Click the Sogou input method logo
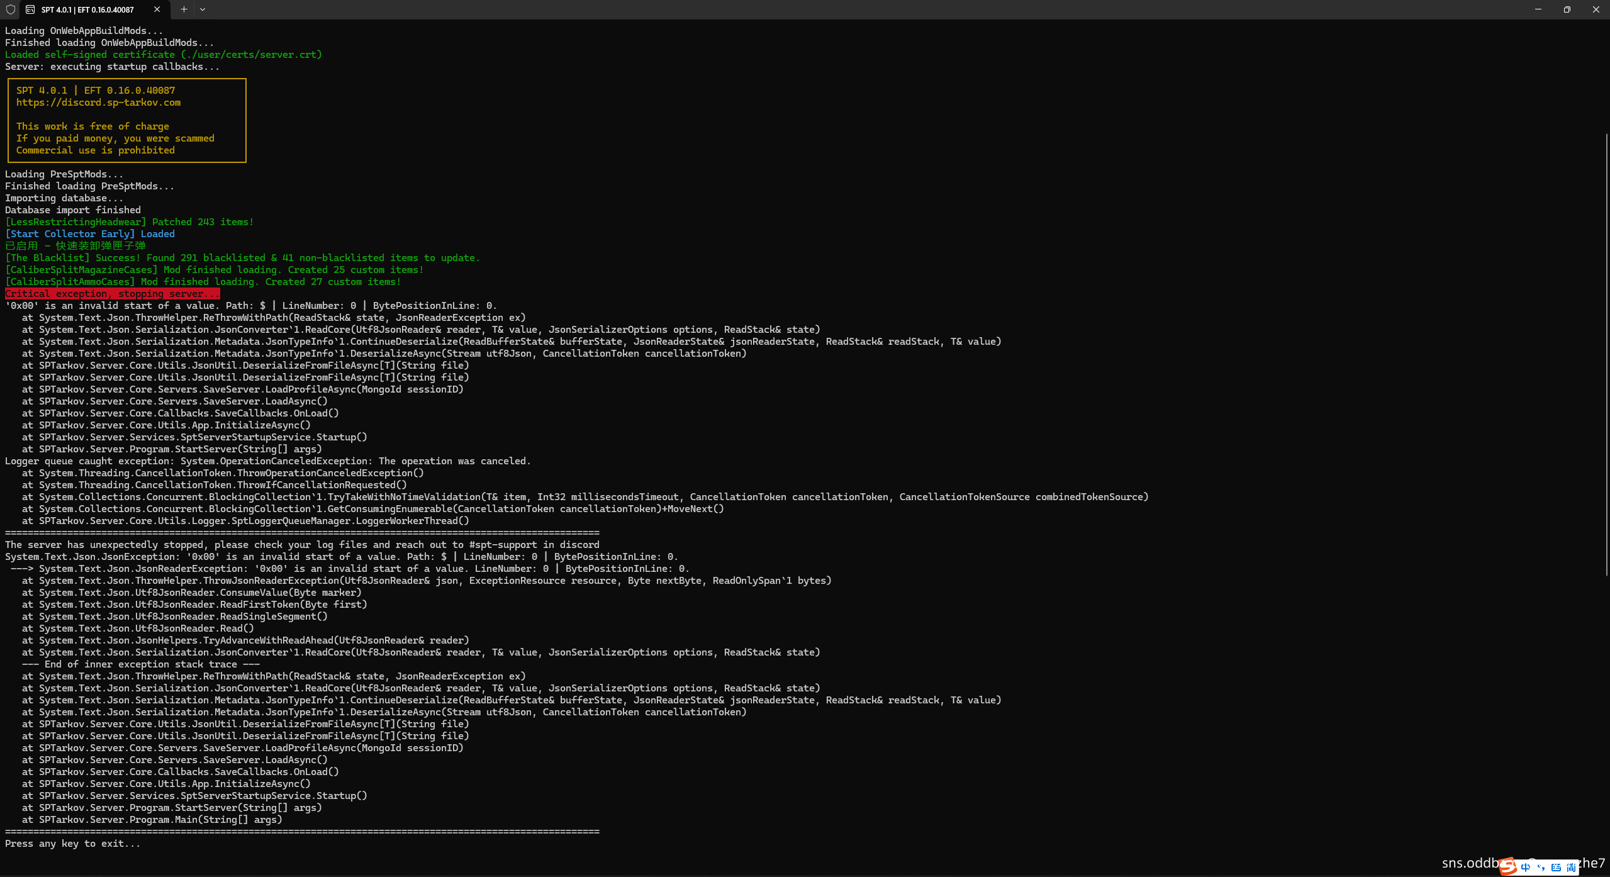 (x=1508, y=867)
